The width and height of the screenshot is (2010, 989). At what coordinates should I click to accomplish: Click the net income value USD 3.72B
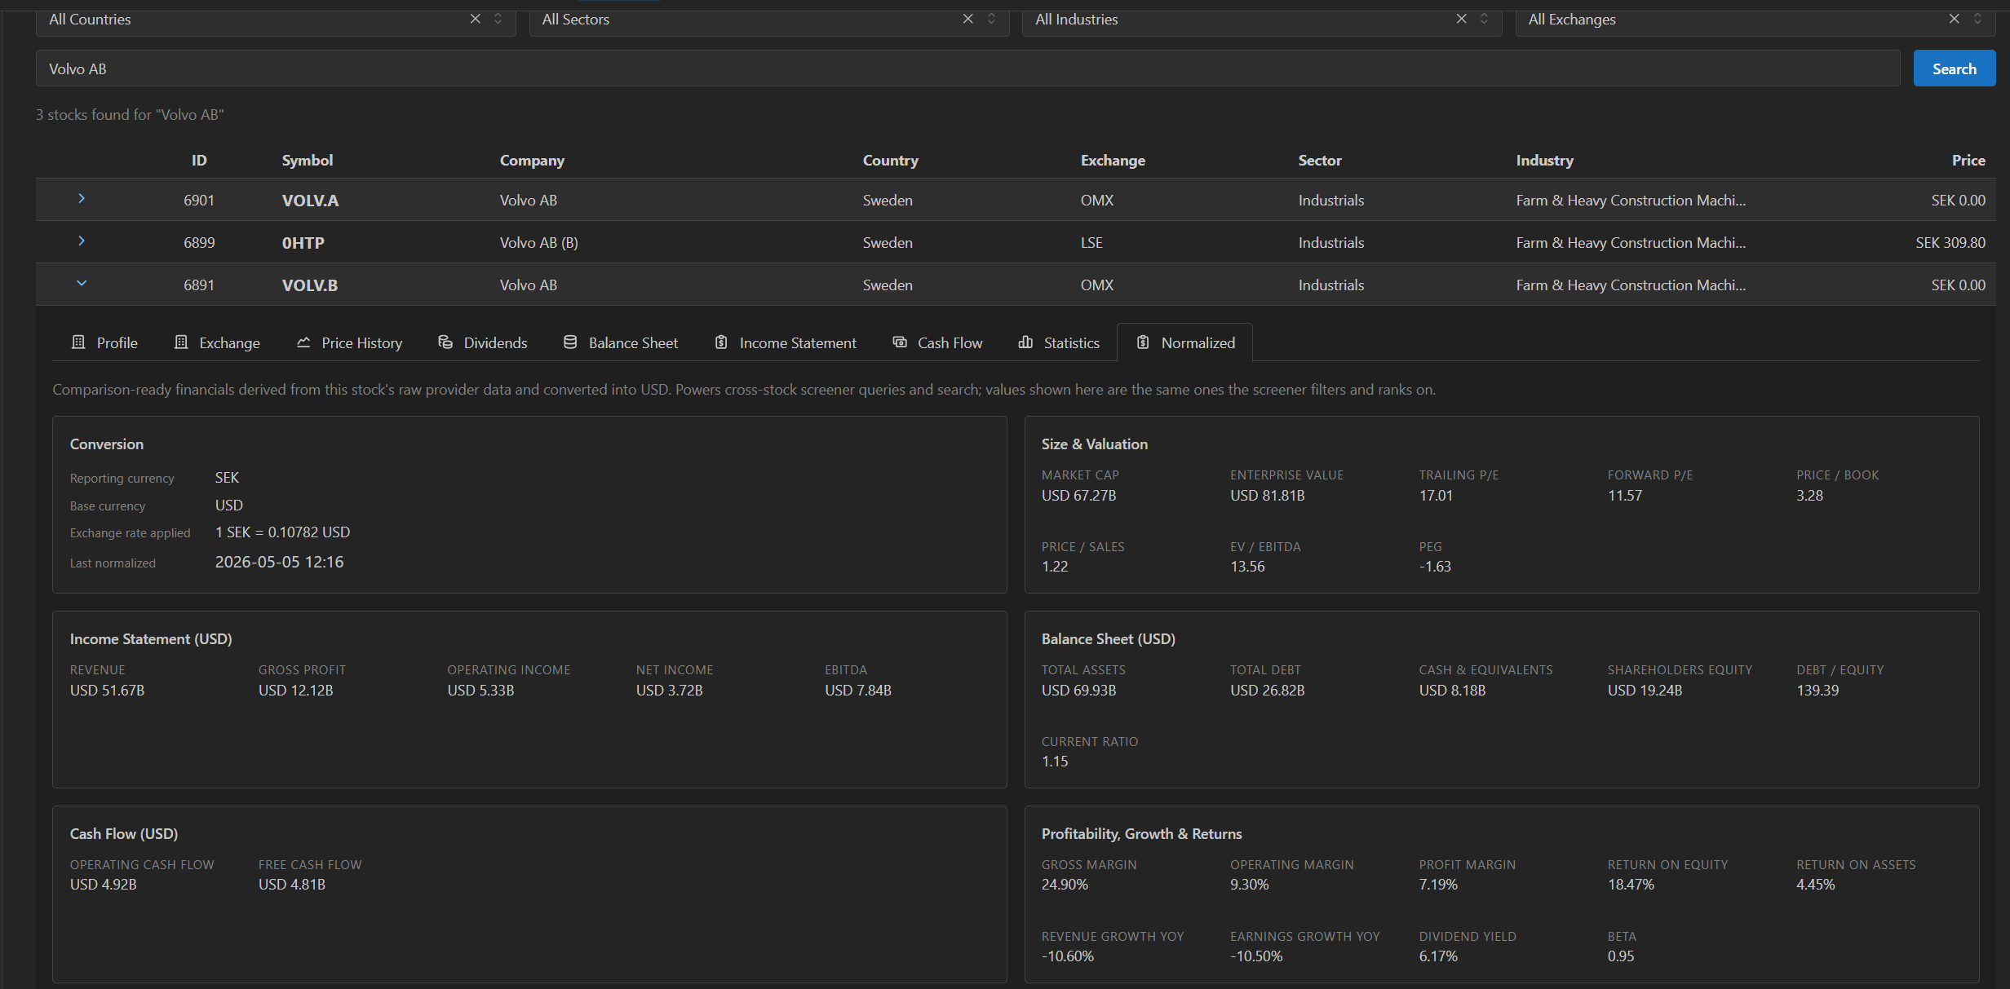click(669, 691)
